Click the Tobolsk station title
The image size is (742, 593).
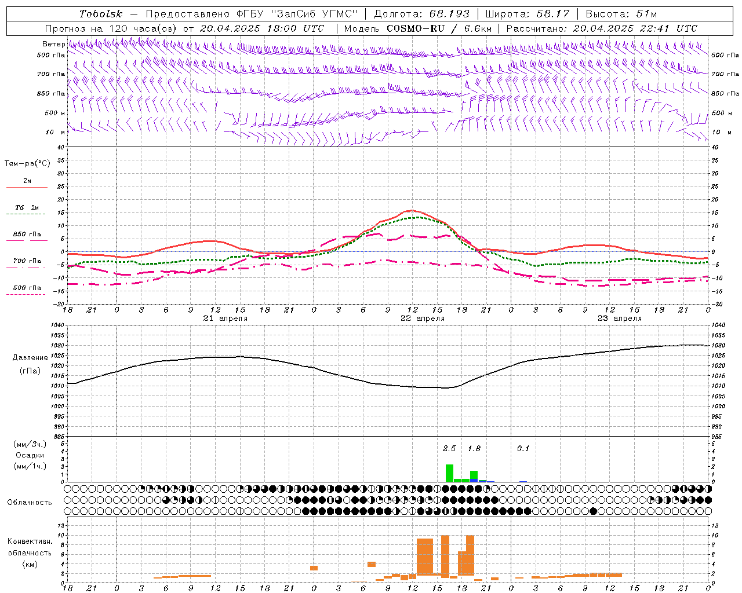point(101,14)
